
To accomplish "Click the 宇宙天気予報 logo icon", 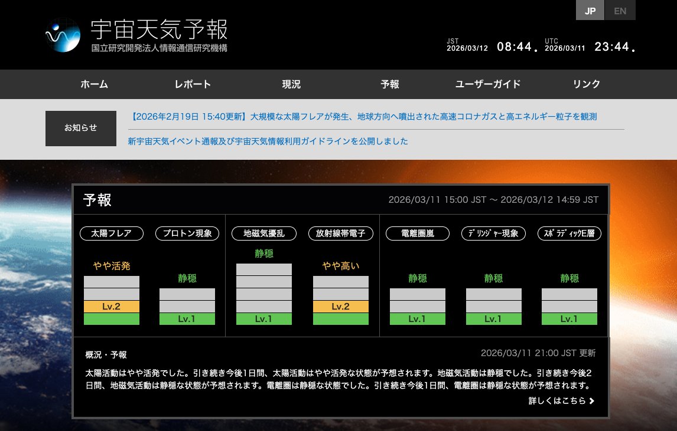I will pyautogui.click(x=63, y=34).
